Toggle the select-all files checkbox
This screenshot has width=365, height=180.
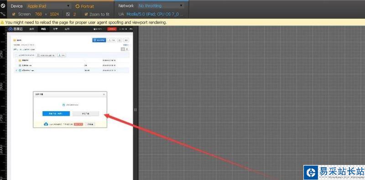[16, 55]
